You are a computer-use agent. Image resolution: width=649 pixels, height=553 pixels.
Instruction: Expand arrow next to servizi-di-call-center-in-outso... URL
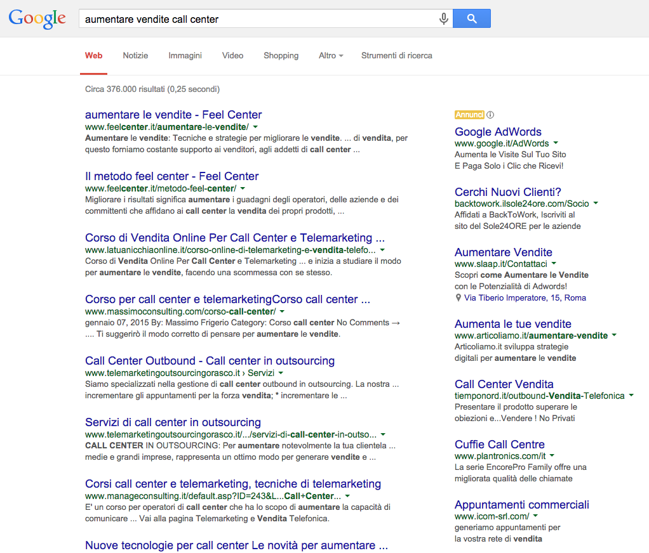[383, 435]
